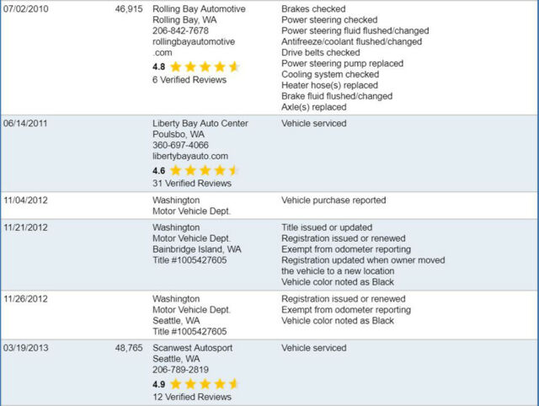This screenshot has width=539, height=406.
Task: Visit the libertybayauto.com website link
Action: pos(190,157)
